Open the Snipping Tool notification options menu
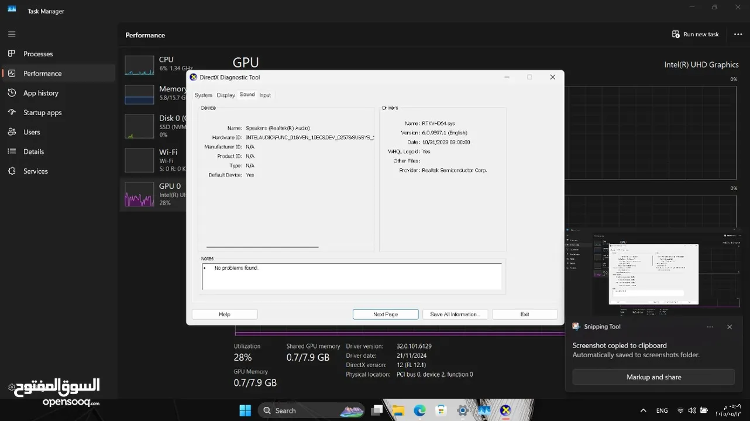This screenshot has width=750, height=421. (x=710, y=327)
